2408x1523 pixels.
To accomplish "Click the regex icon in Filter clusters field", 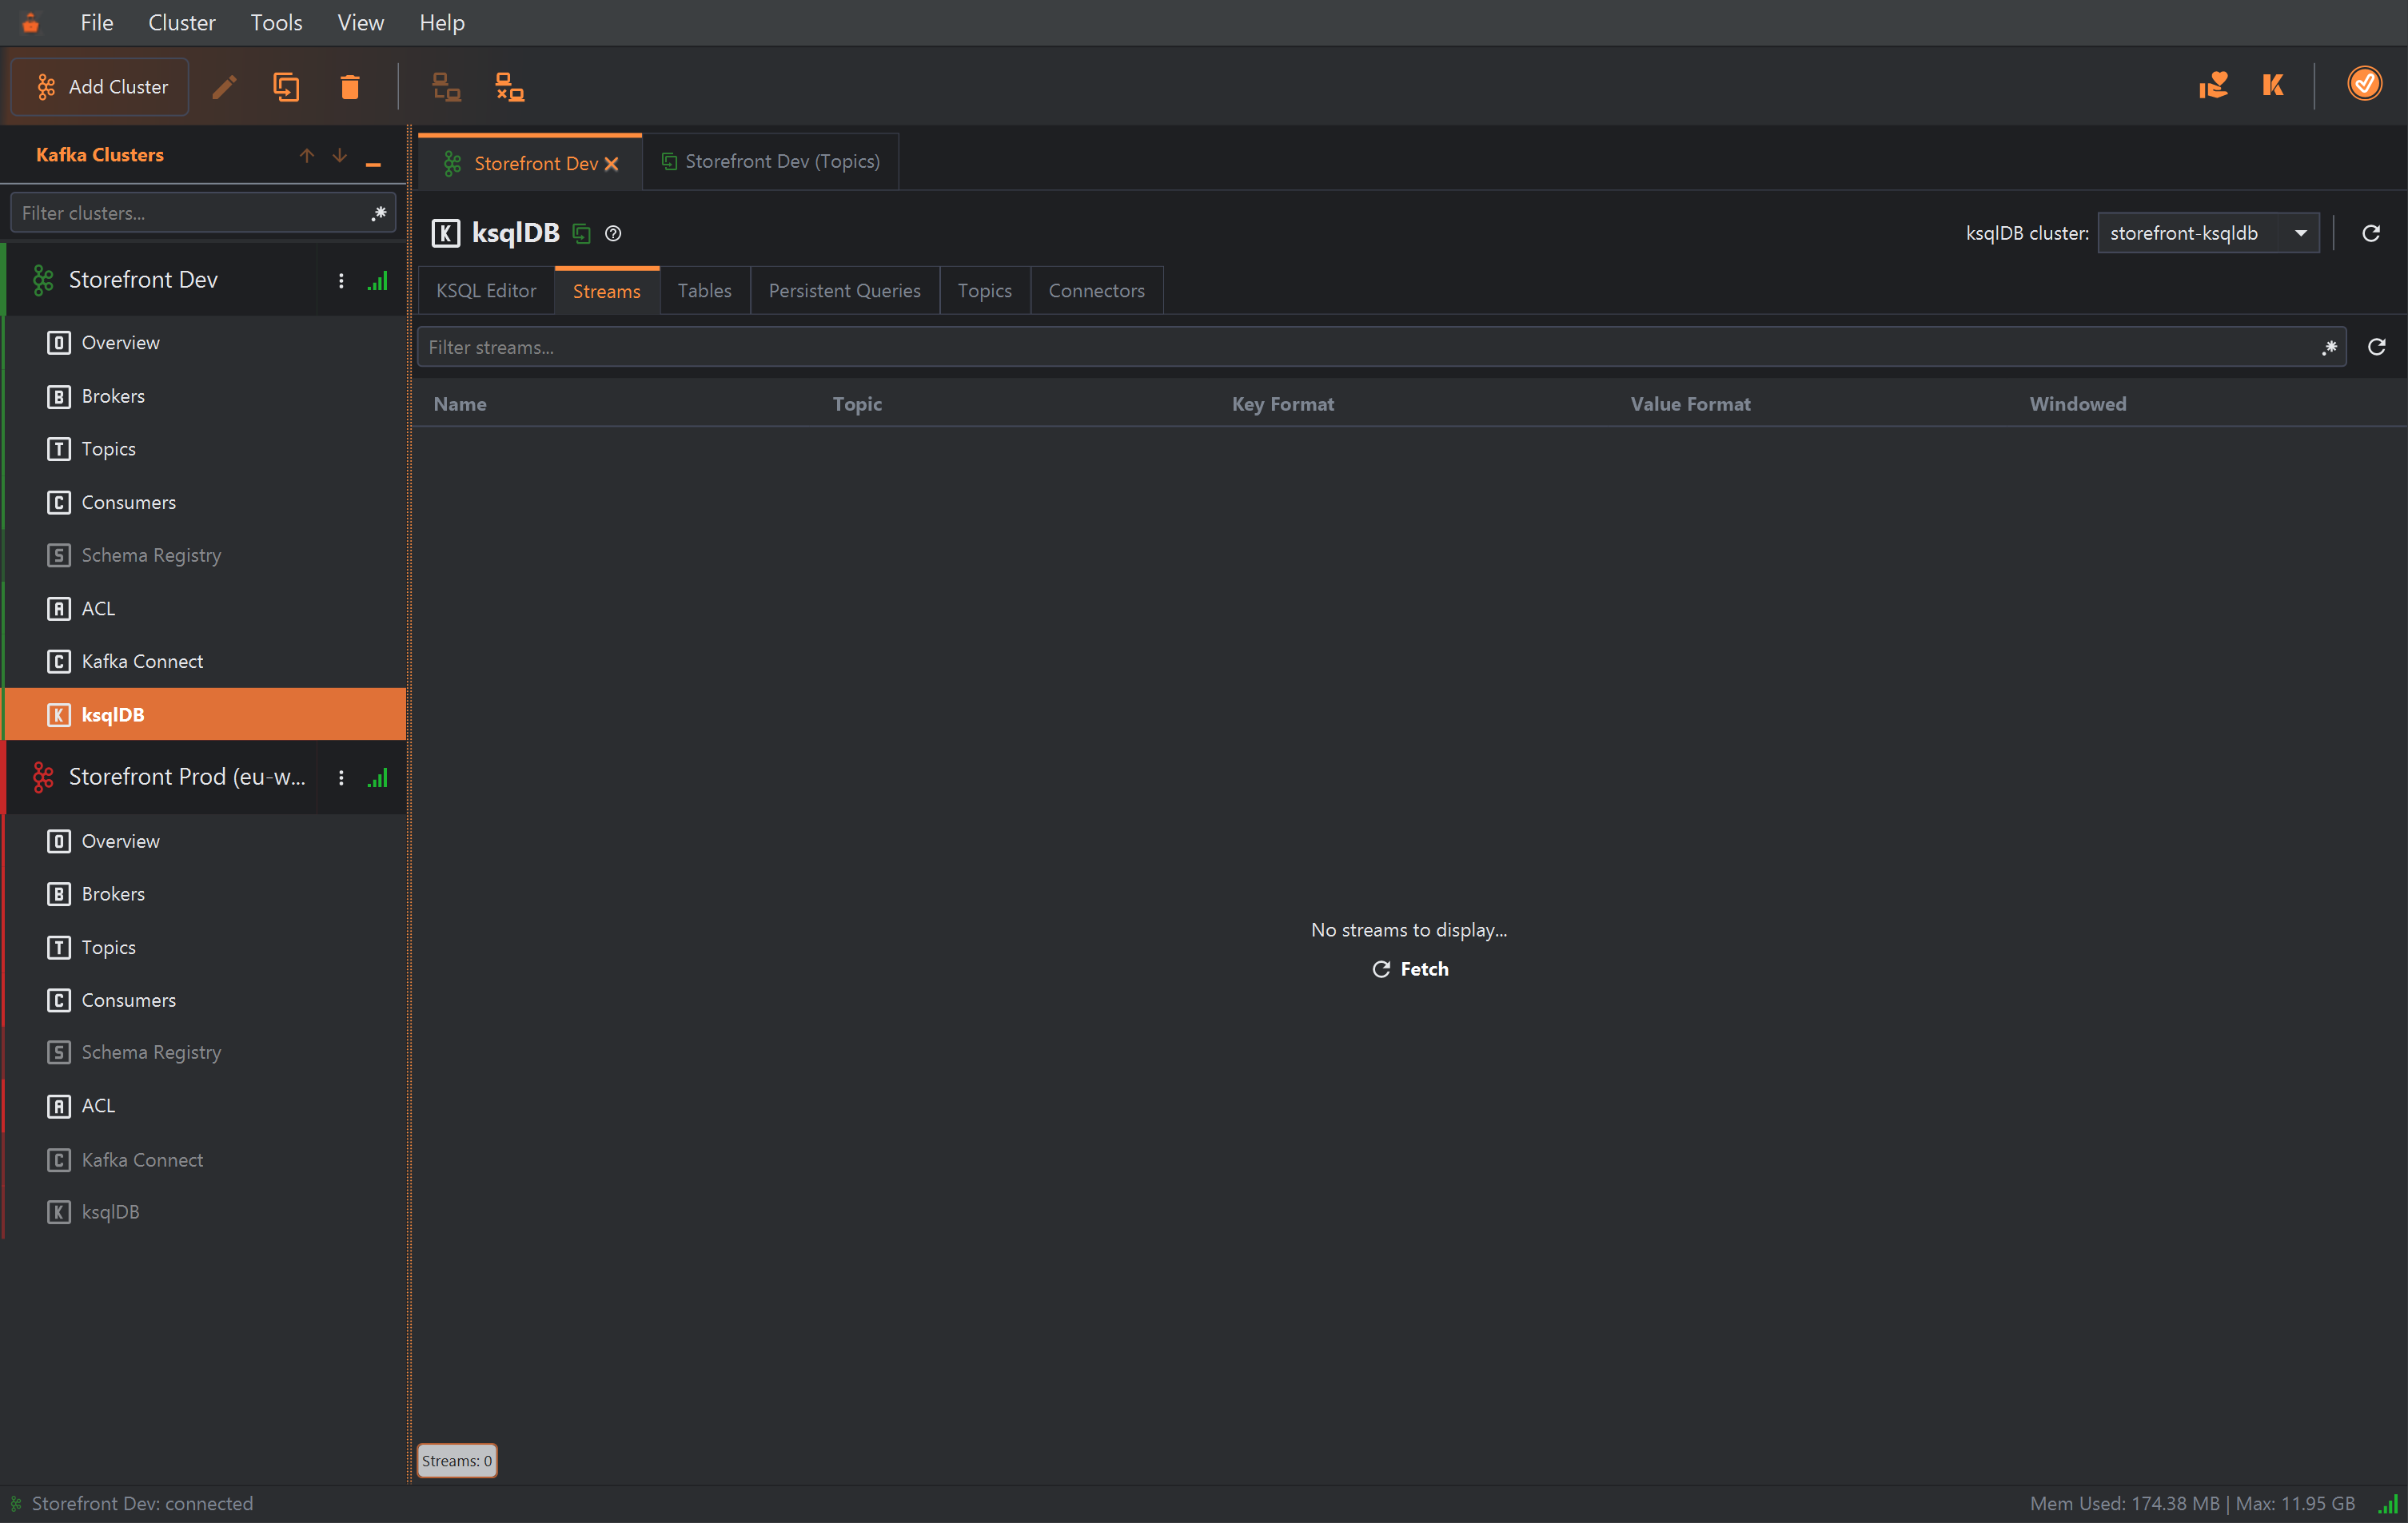I will (378, 213).
